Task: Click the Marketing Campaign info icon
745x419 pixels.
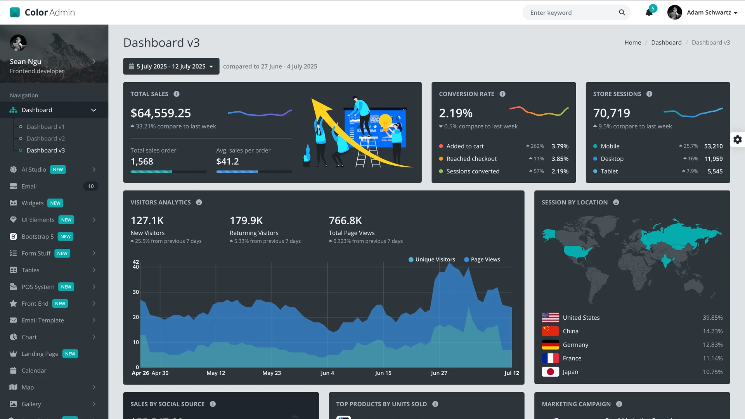Action: click(x=619, y=404)
